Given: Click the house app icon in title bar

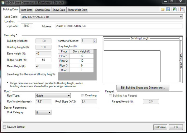Looking at the screenshot, I should point(2,3).
